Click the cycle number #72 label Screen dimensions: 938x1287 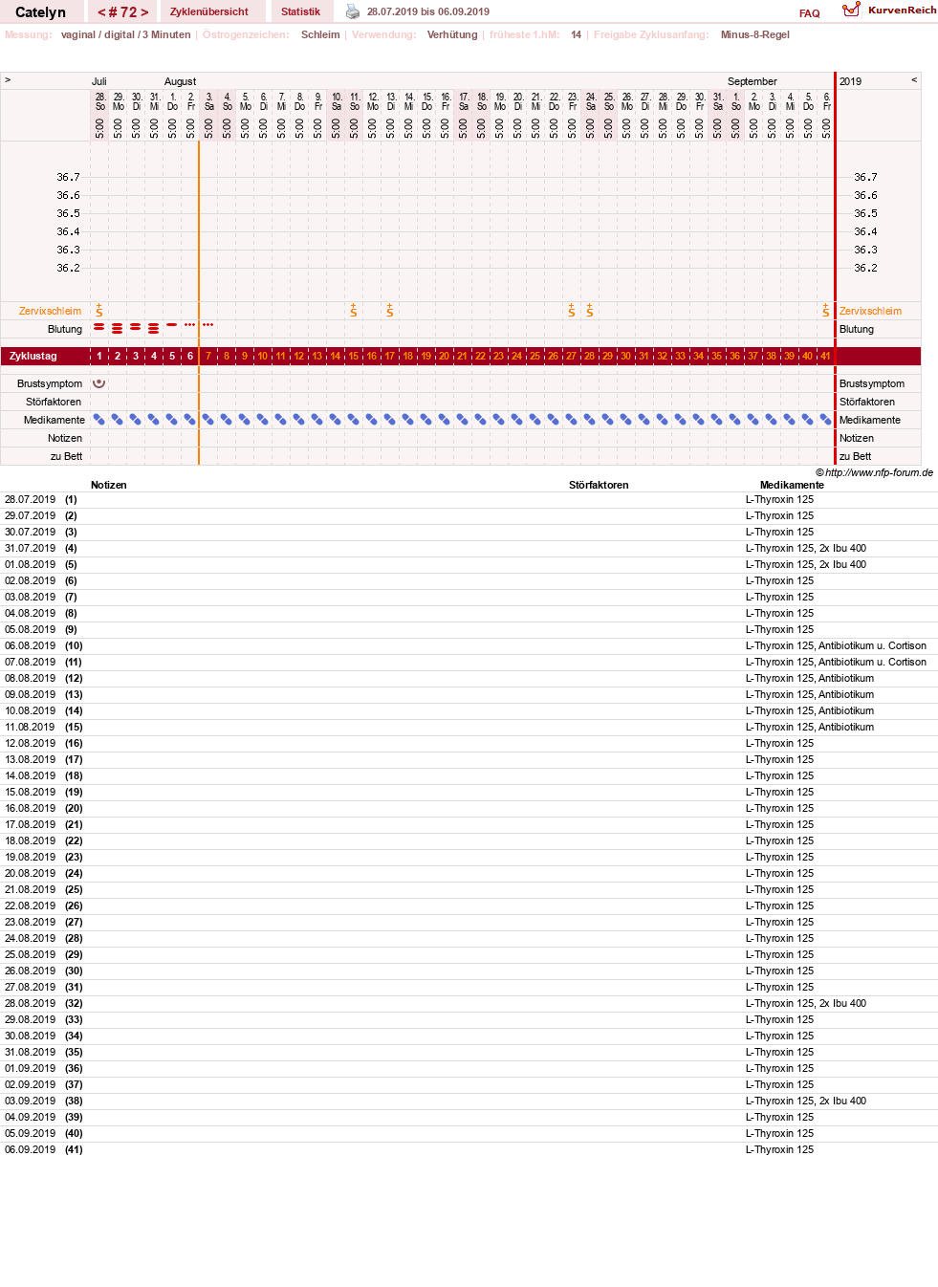(123, 12)
